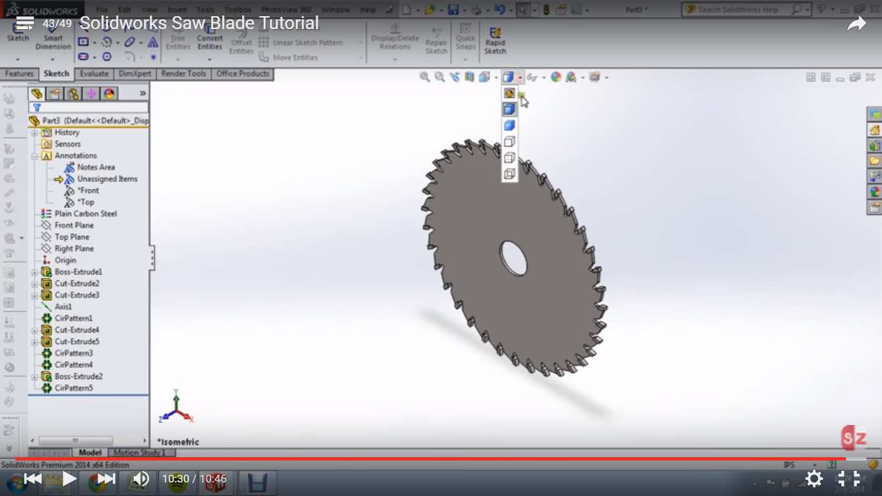Click the Hide/Show Items glasses icon
The height and width of the screenshot is (496, 882).
(x=531, y=77)
